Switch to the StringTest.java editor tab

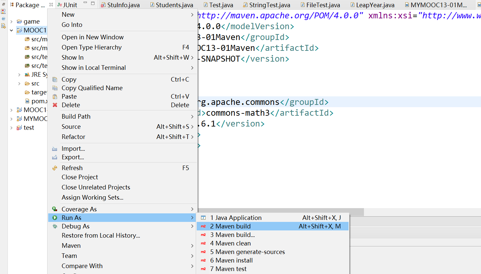tap(267, 5)
